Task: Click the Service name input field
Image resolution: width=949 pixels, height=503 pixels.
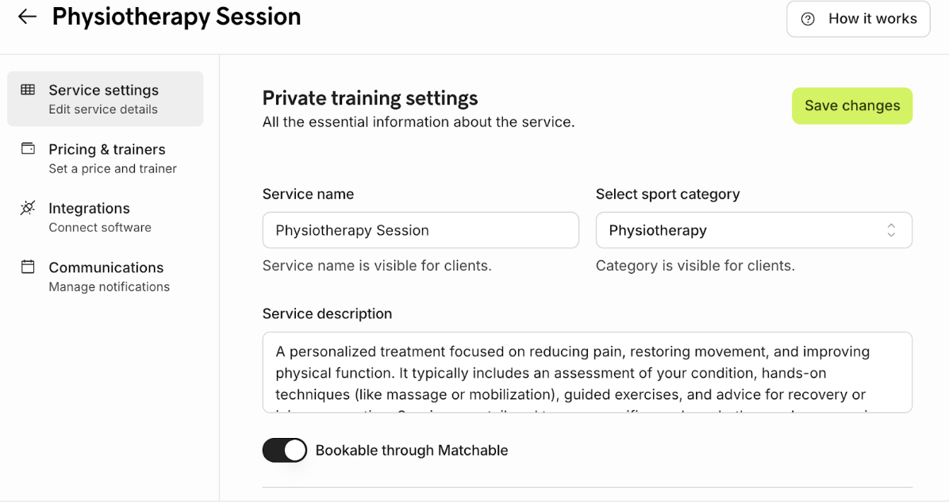Action: [x=421, y=230]
